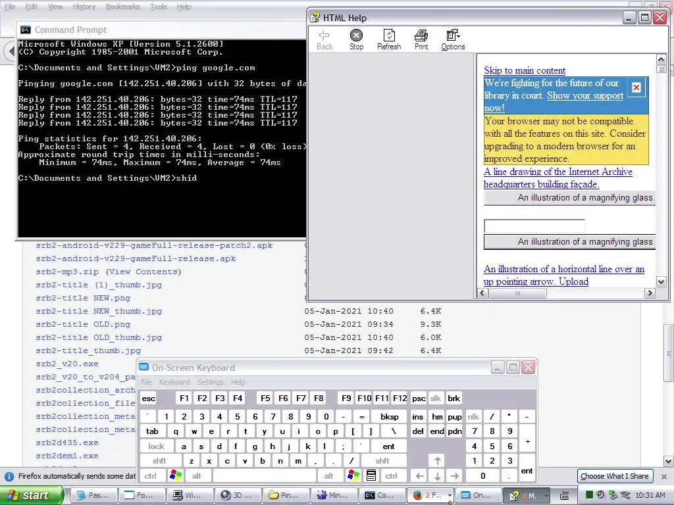Viewport: 674px width, 505px height.
Task: Toggle the left alt key on On-Screen Keyboard
Action: pos(196,476)
